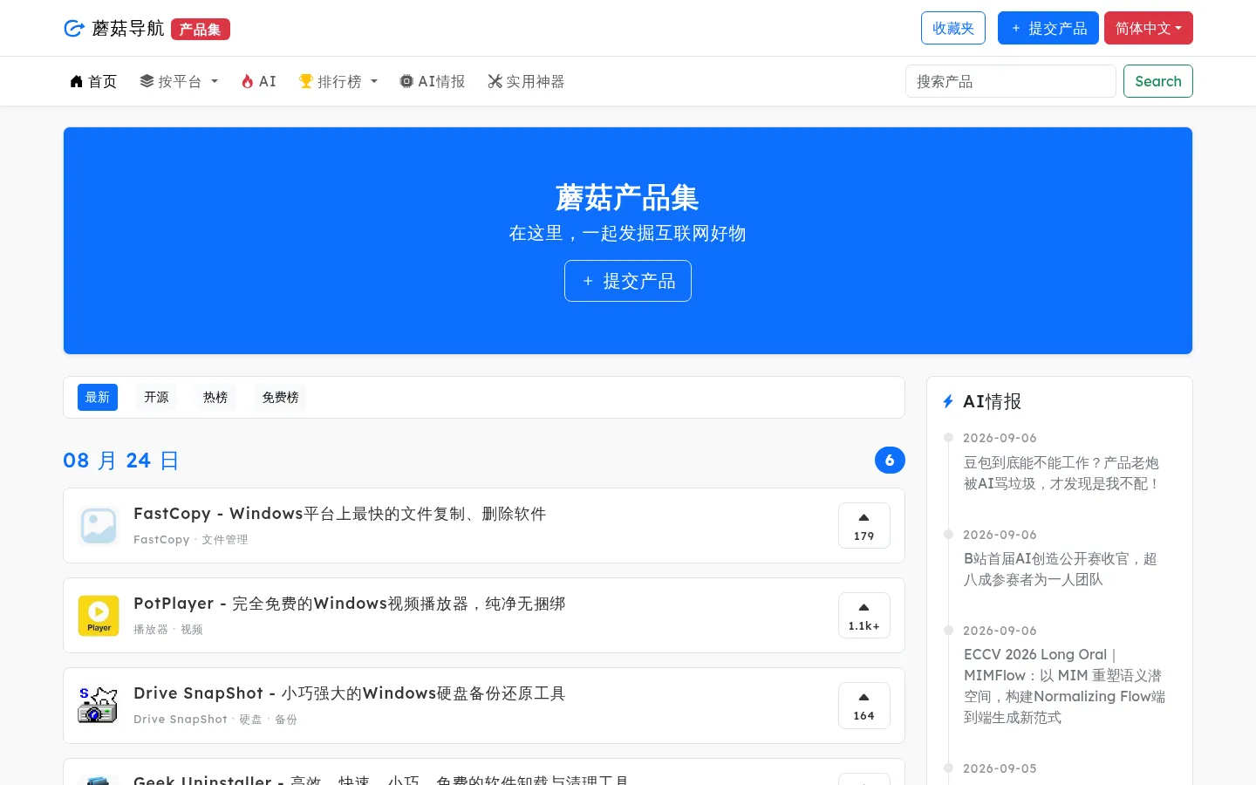Click the PotPlayer yellow app icon
The width and height of the screenshot is (1256, 785).
pos(99,616)
